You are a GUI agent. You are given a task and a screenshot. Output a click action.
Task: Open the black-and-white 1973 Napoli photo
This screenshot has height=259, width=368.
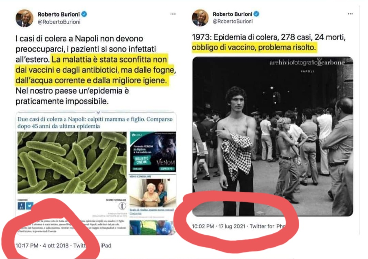(x=272, y=136)
